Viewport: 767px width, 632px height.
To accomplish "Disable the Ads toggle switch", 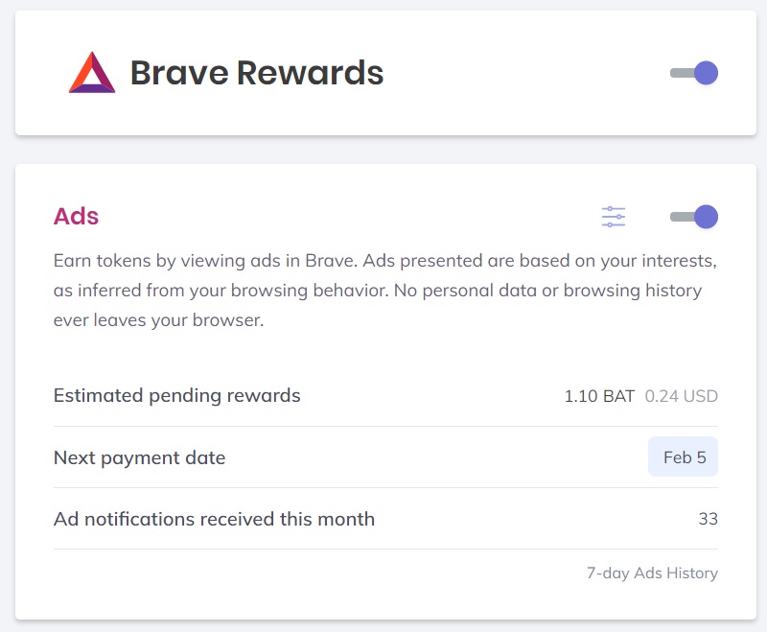I will pyautogui.click(x=693, y=217).
